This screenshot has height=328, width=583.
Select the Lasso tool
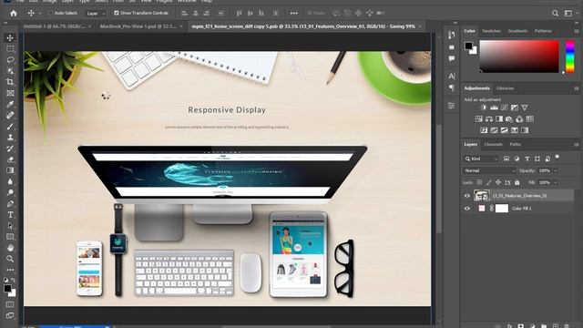click(x=10, y=60)
